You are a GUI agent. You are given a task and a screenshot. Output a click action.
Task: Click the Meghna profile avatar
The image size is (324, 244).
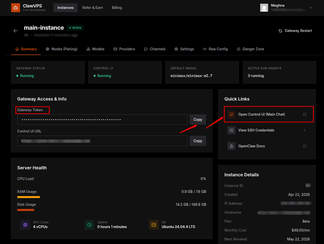[264, 8]
